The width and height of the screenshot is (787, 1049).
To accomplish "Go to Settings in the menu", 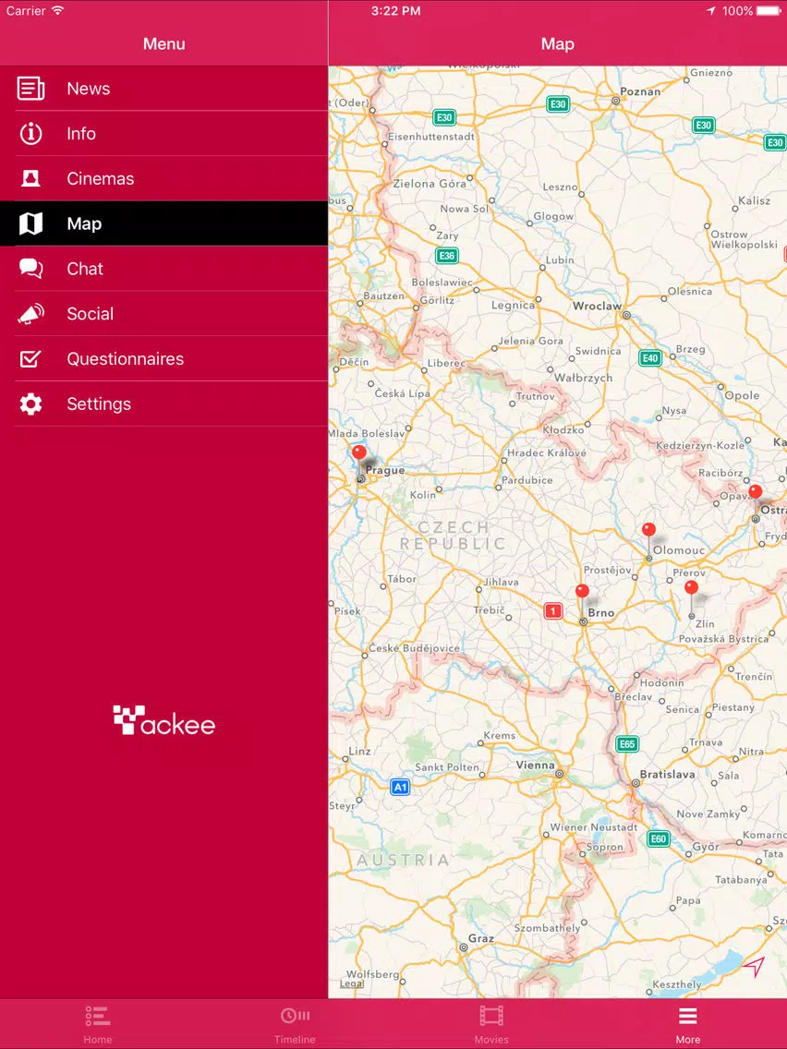I will (164, 404).
